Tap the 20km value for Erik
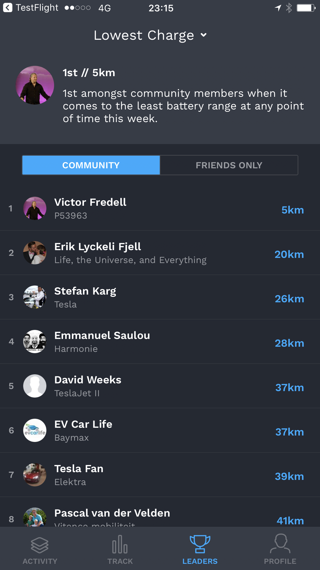This screenshot has height=570, width=320. click(x=289, y=254)
